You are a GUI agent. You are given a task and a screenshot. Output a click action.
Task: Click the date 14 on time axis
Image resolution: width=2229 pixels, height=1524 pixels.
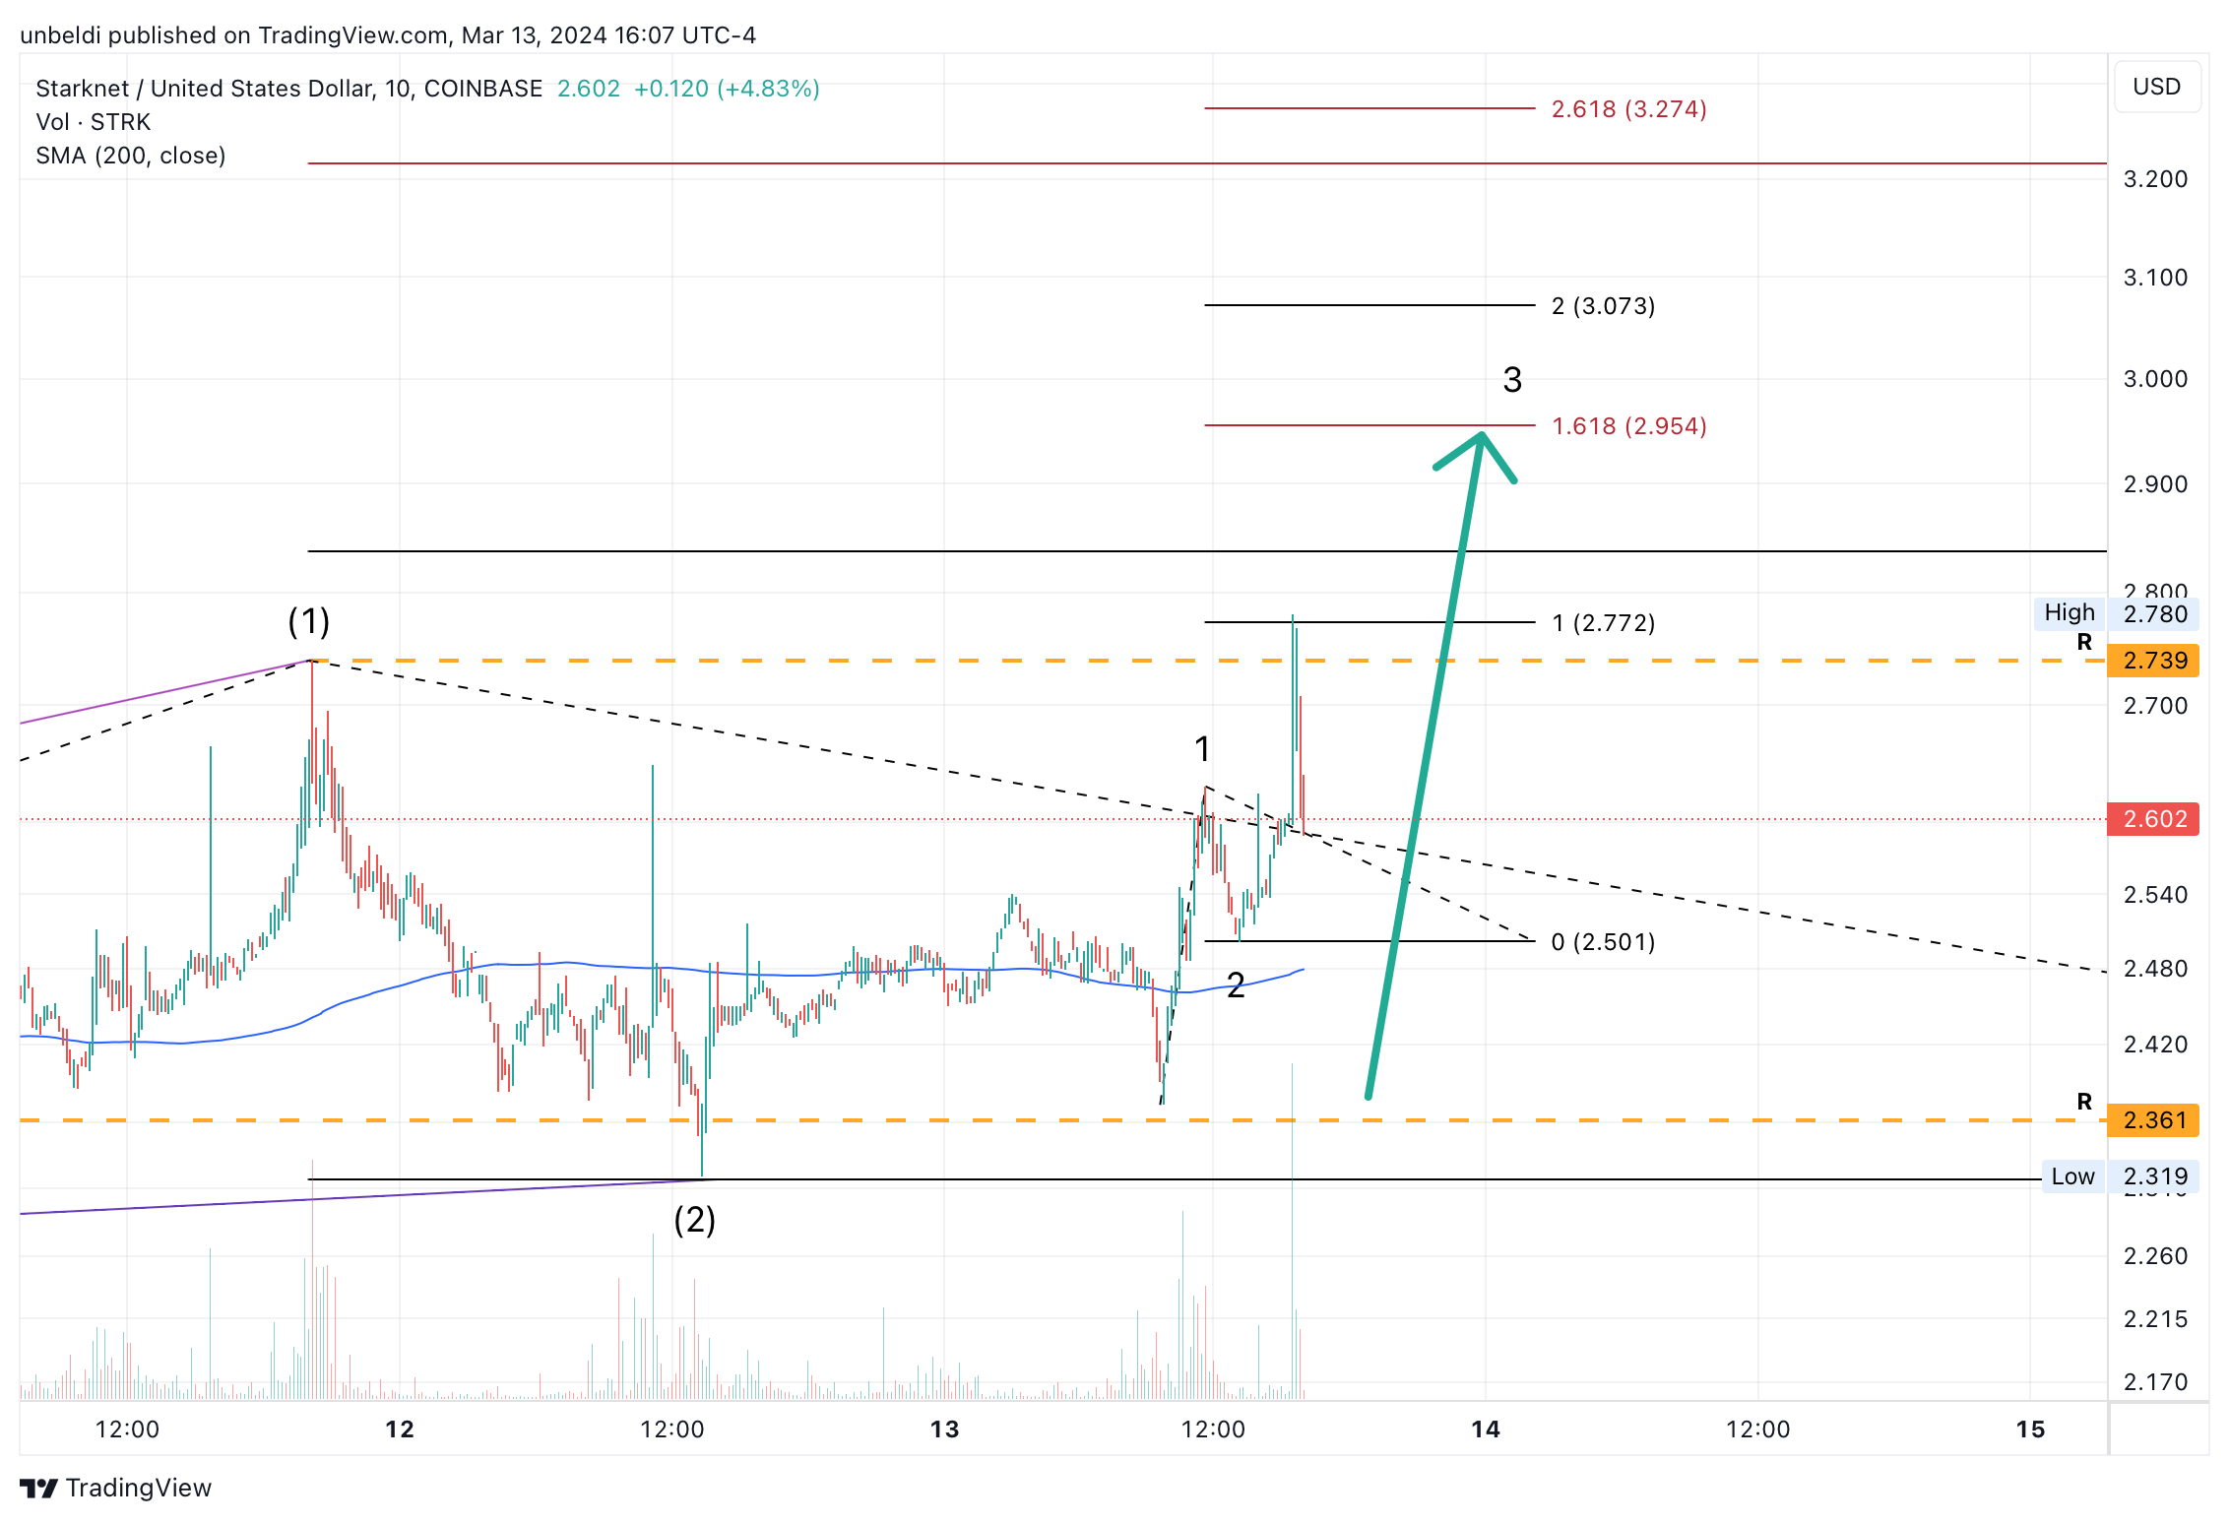(x=1486, y=1429)
